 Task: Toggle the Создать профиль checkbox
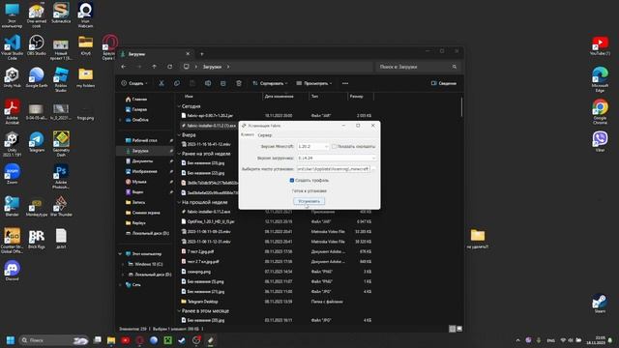(x=292, y=181)
